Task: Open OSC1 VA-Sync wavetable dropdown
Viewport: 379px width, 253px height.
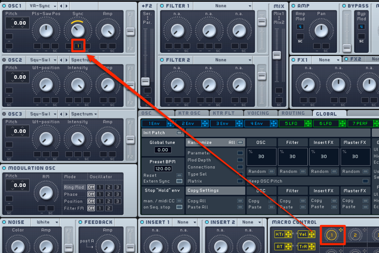Action: (42, 6)
